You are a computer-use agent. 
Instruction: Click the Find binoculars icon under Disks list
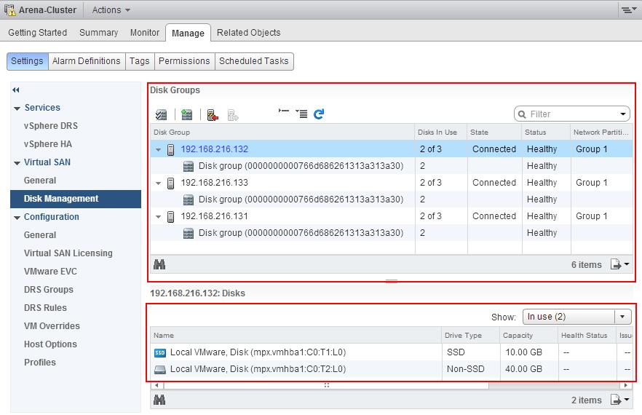[159, 400]
